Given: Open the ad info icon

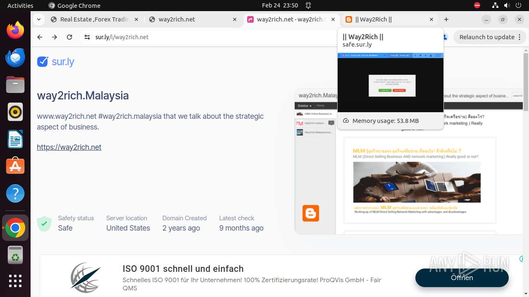Looking at the screenshot, I should 522,259.
